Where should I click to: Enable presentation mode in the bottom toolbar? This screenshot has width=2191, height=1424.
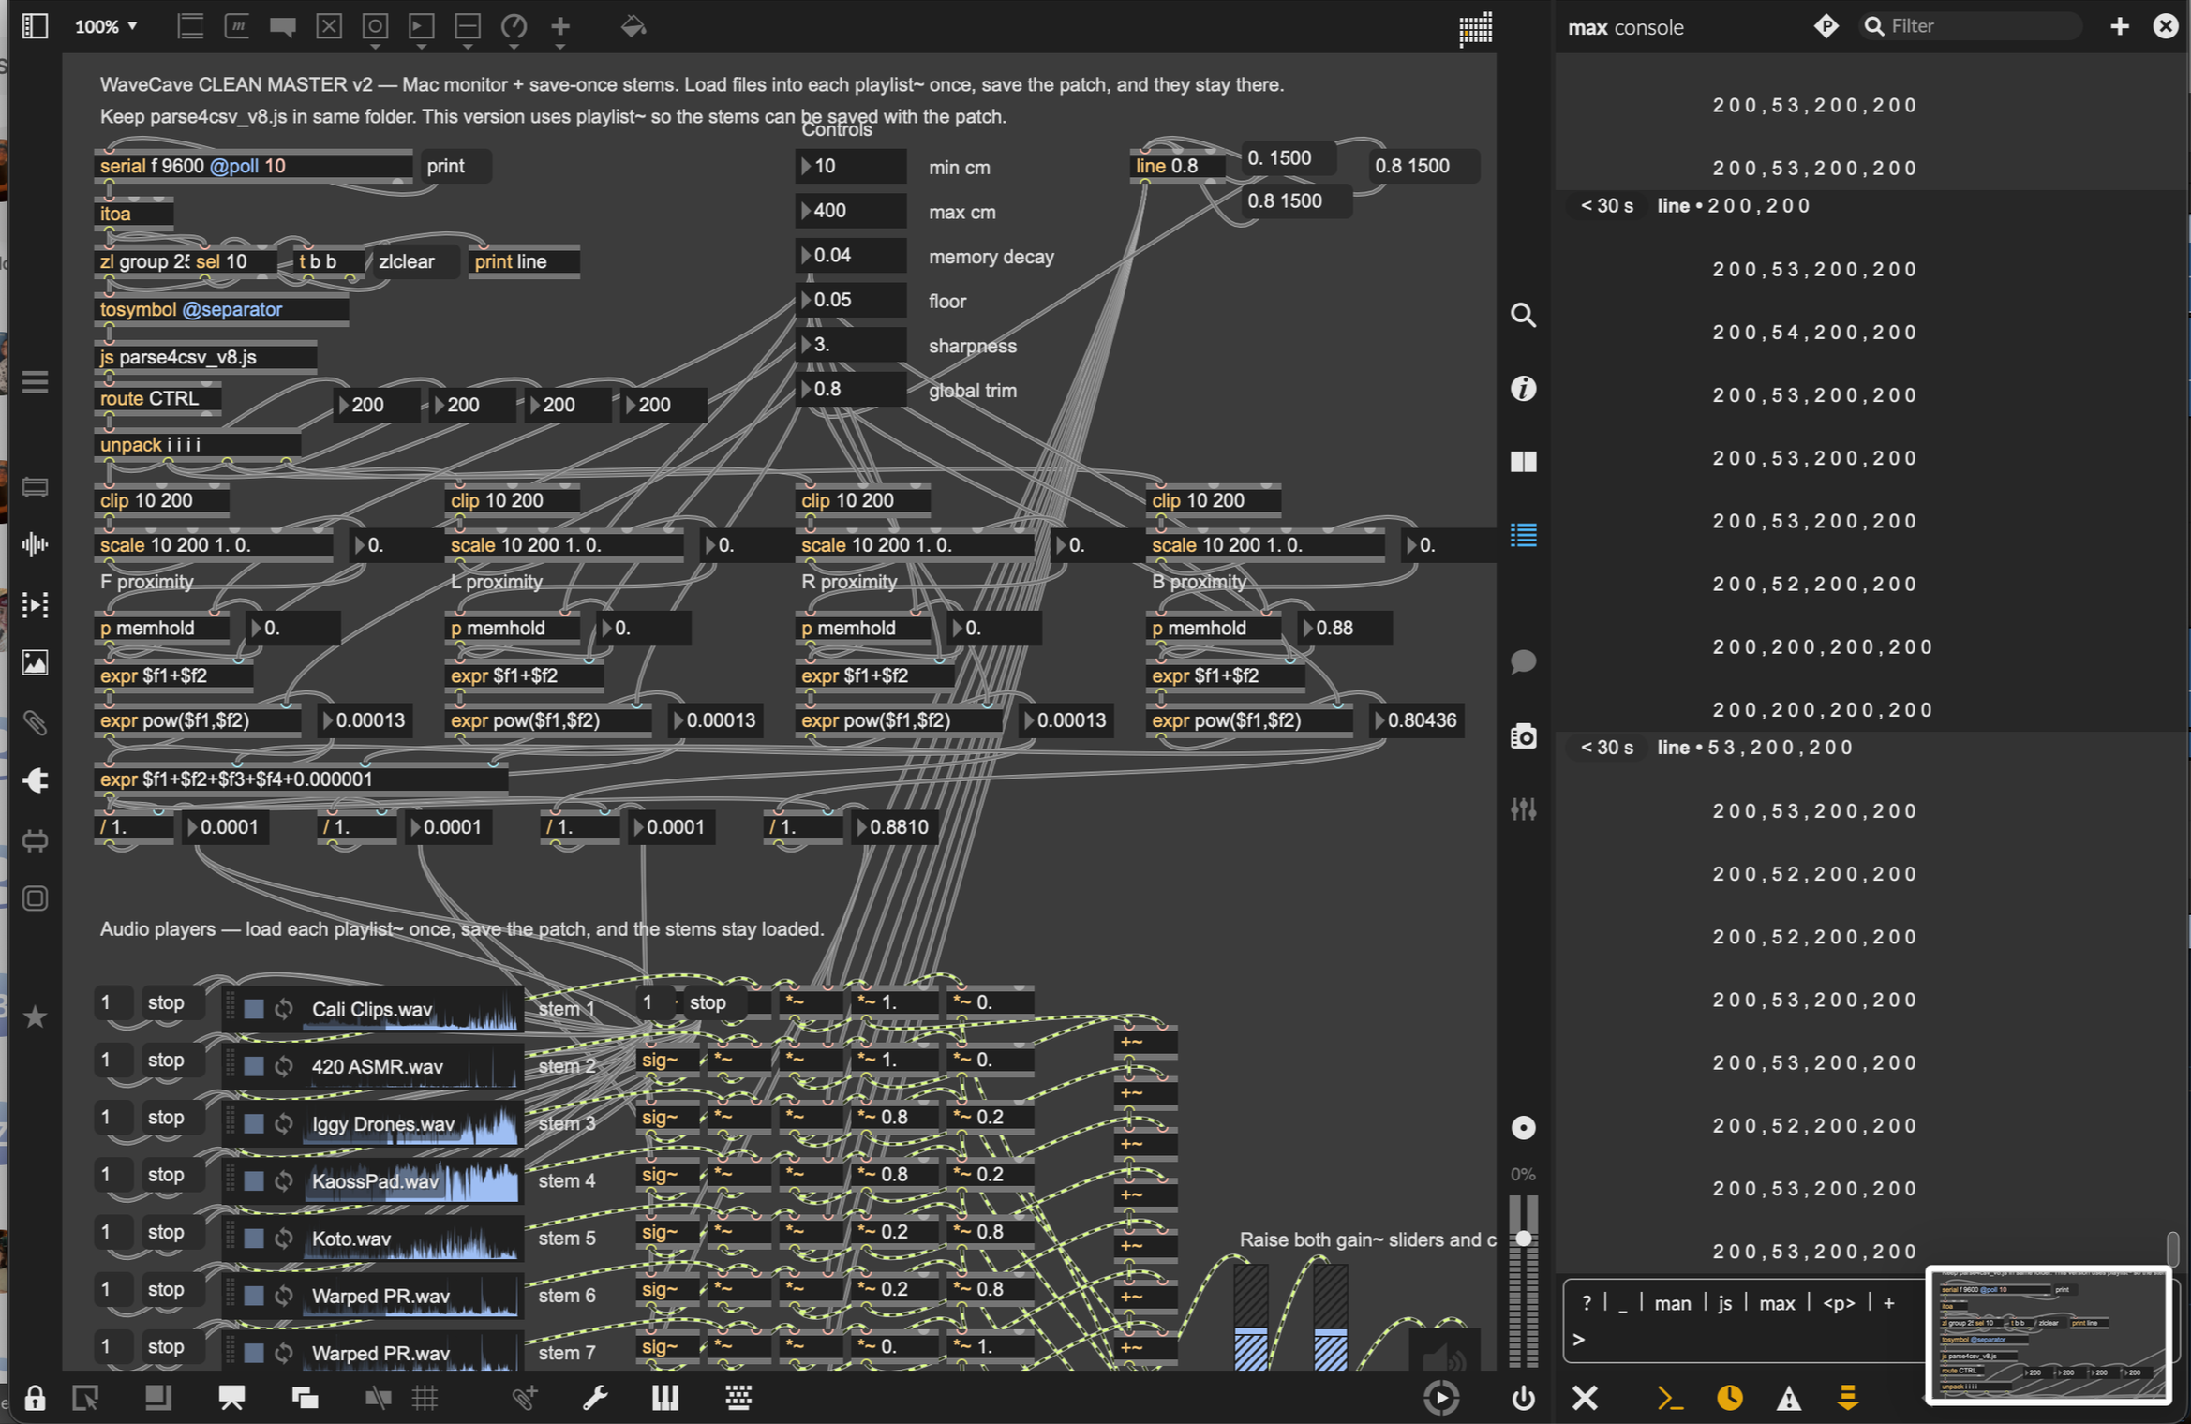231,1398
